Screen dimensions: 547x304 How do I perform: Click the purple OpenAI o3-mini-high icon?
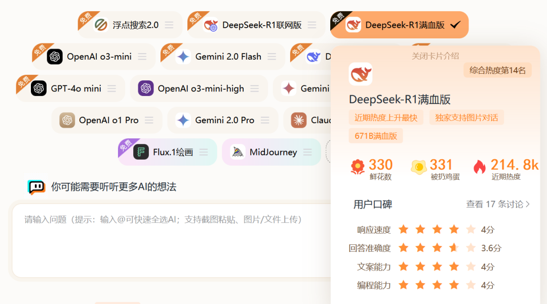pyautogui.click(x=146, y=88)
